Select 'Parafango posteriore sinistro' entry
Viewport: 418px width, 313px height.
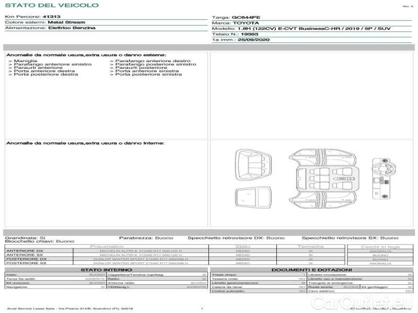tap(156, 64)
